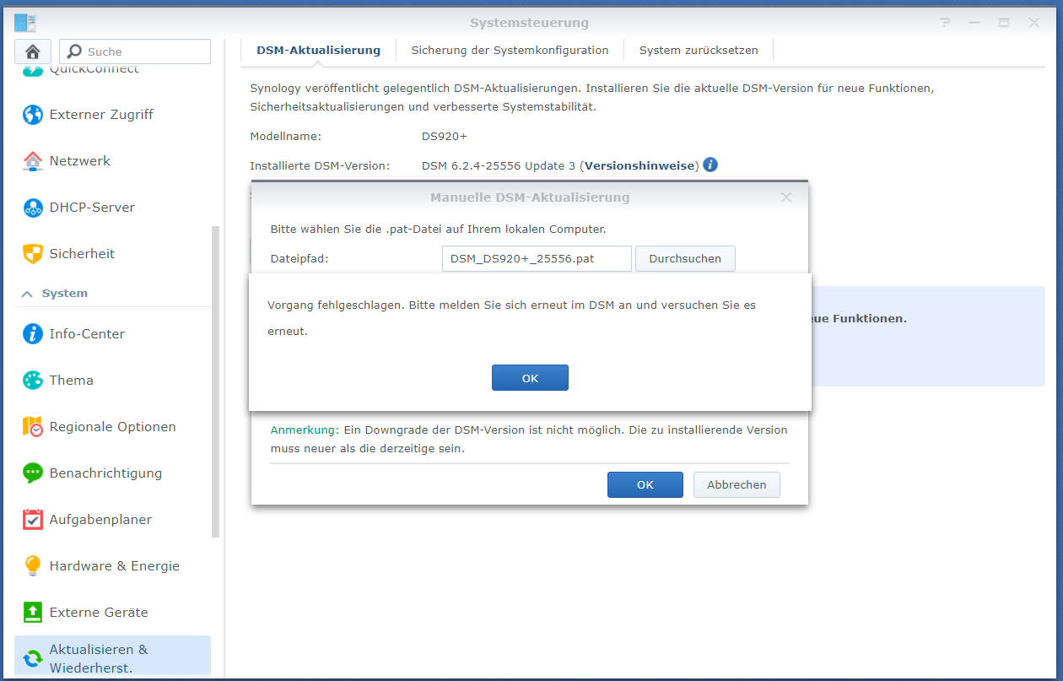Click the Regionale Optionen label
The height and width of the screenshot is (681, 1063).
point(113,427)
